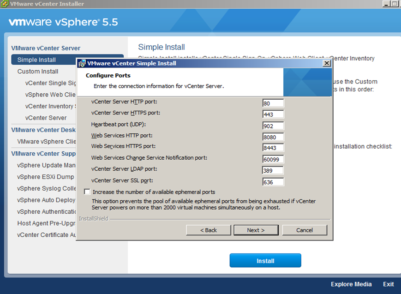
Task: Click the Simple Install dialog title icon
Action: 82,63
